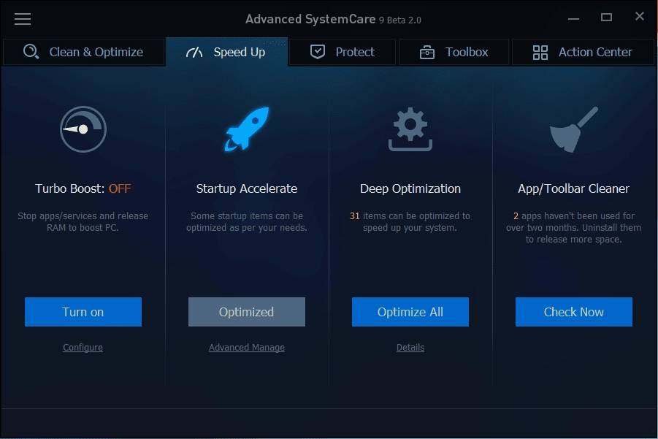The image size is (658, 439).
Task: Open the Action Center tab
Action: [583, 52]
